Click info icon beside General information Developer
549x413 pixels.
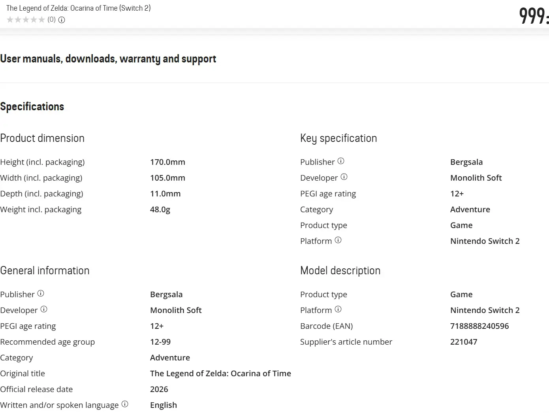(44, 309)
